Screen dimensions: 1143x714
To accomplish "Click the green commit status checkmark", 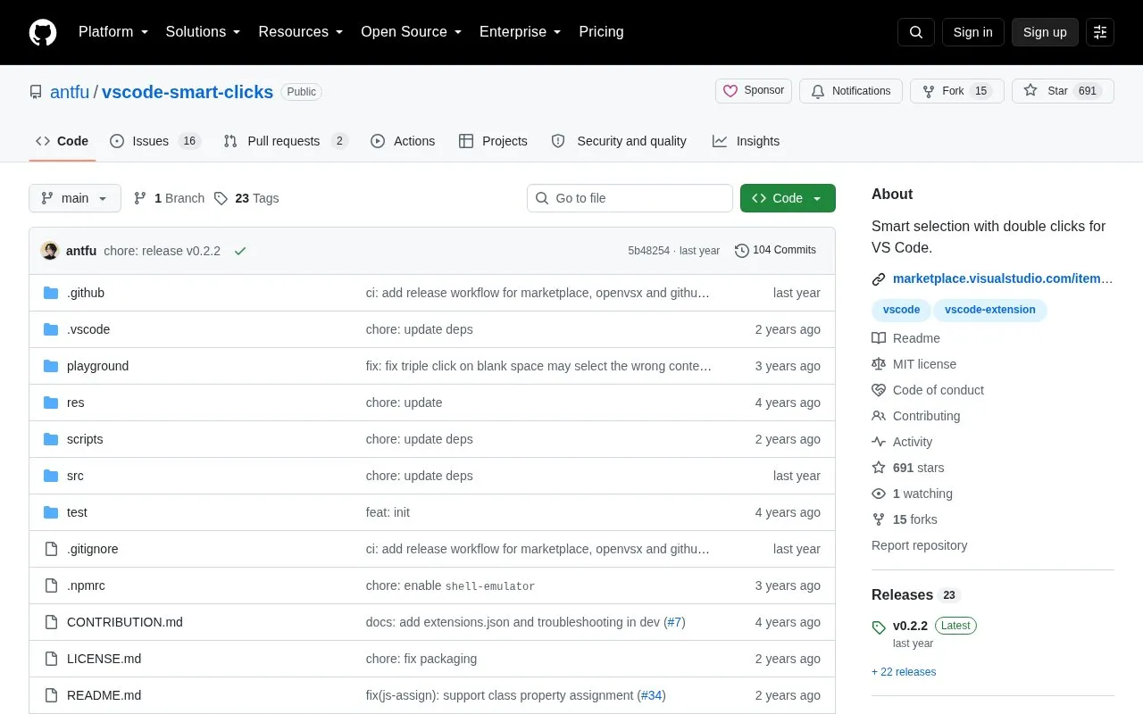I will 240,251.
